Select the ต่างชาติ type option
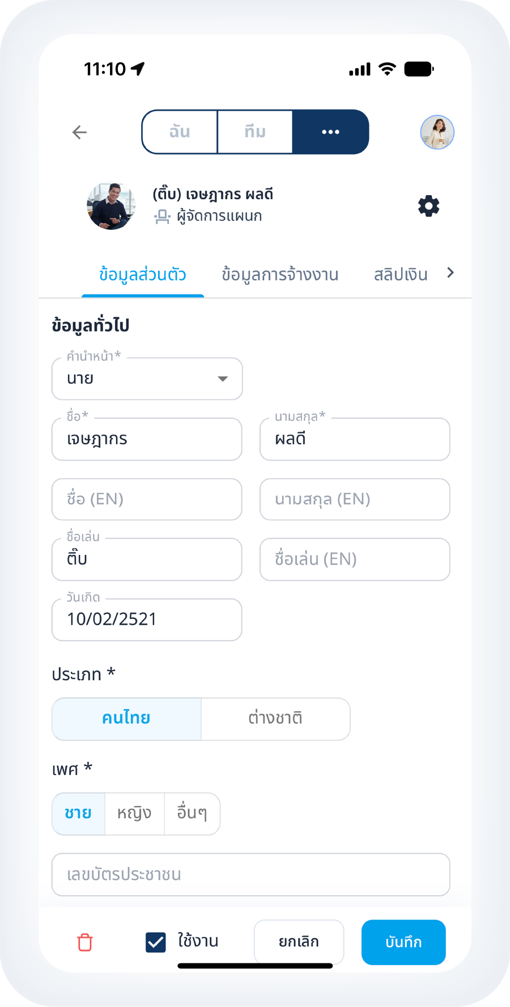Viewport: 510px width, 1007px height. 275,719
